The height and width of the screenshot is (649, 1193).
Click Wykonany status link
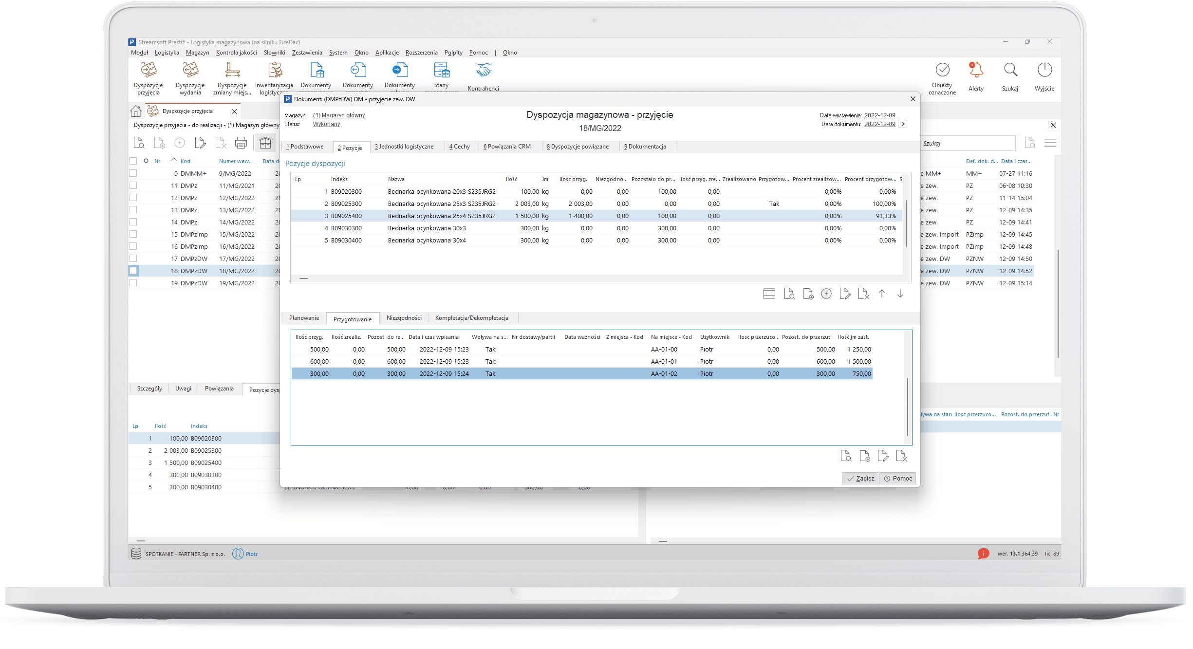click(326, 124)
